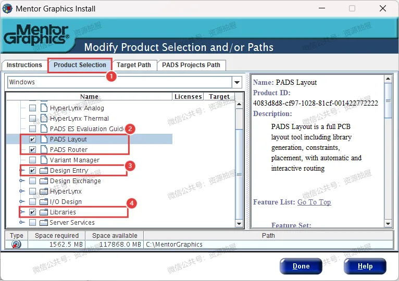
Task: Uncheck the Libraries checkbox
Action: pyautogui.click(x=33, y=212)
